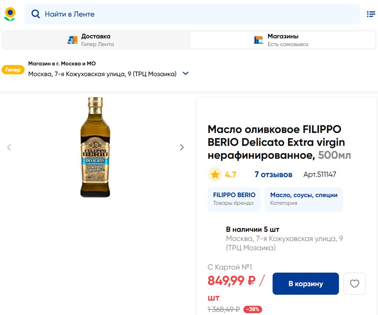Image resolution: width=378 pixels, height=315 pixels.
Task: Open the catalog list menu icon
Action: 371,14
